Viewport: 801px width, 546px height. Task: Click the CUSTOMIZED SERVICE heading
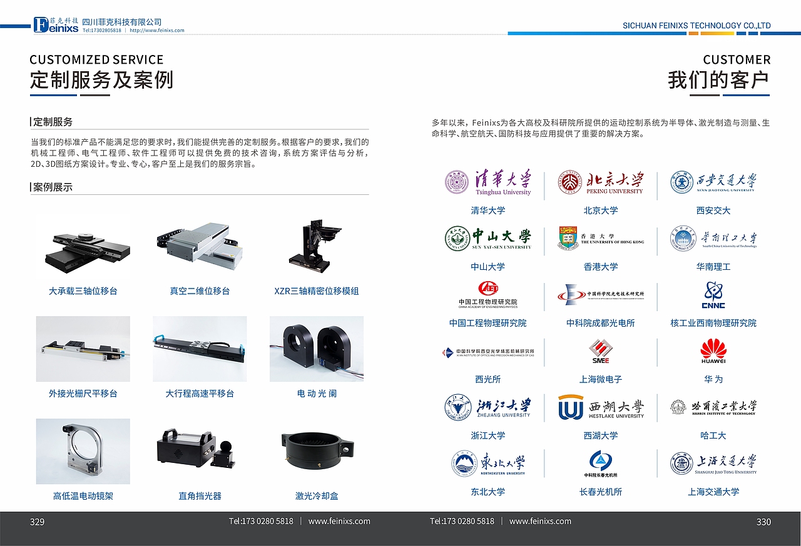point(96,59)
